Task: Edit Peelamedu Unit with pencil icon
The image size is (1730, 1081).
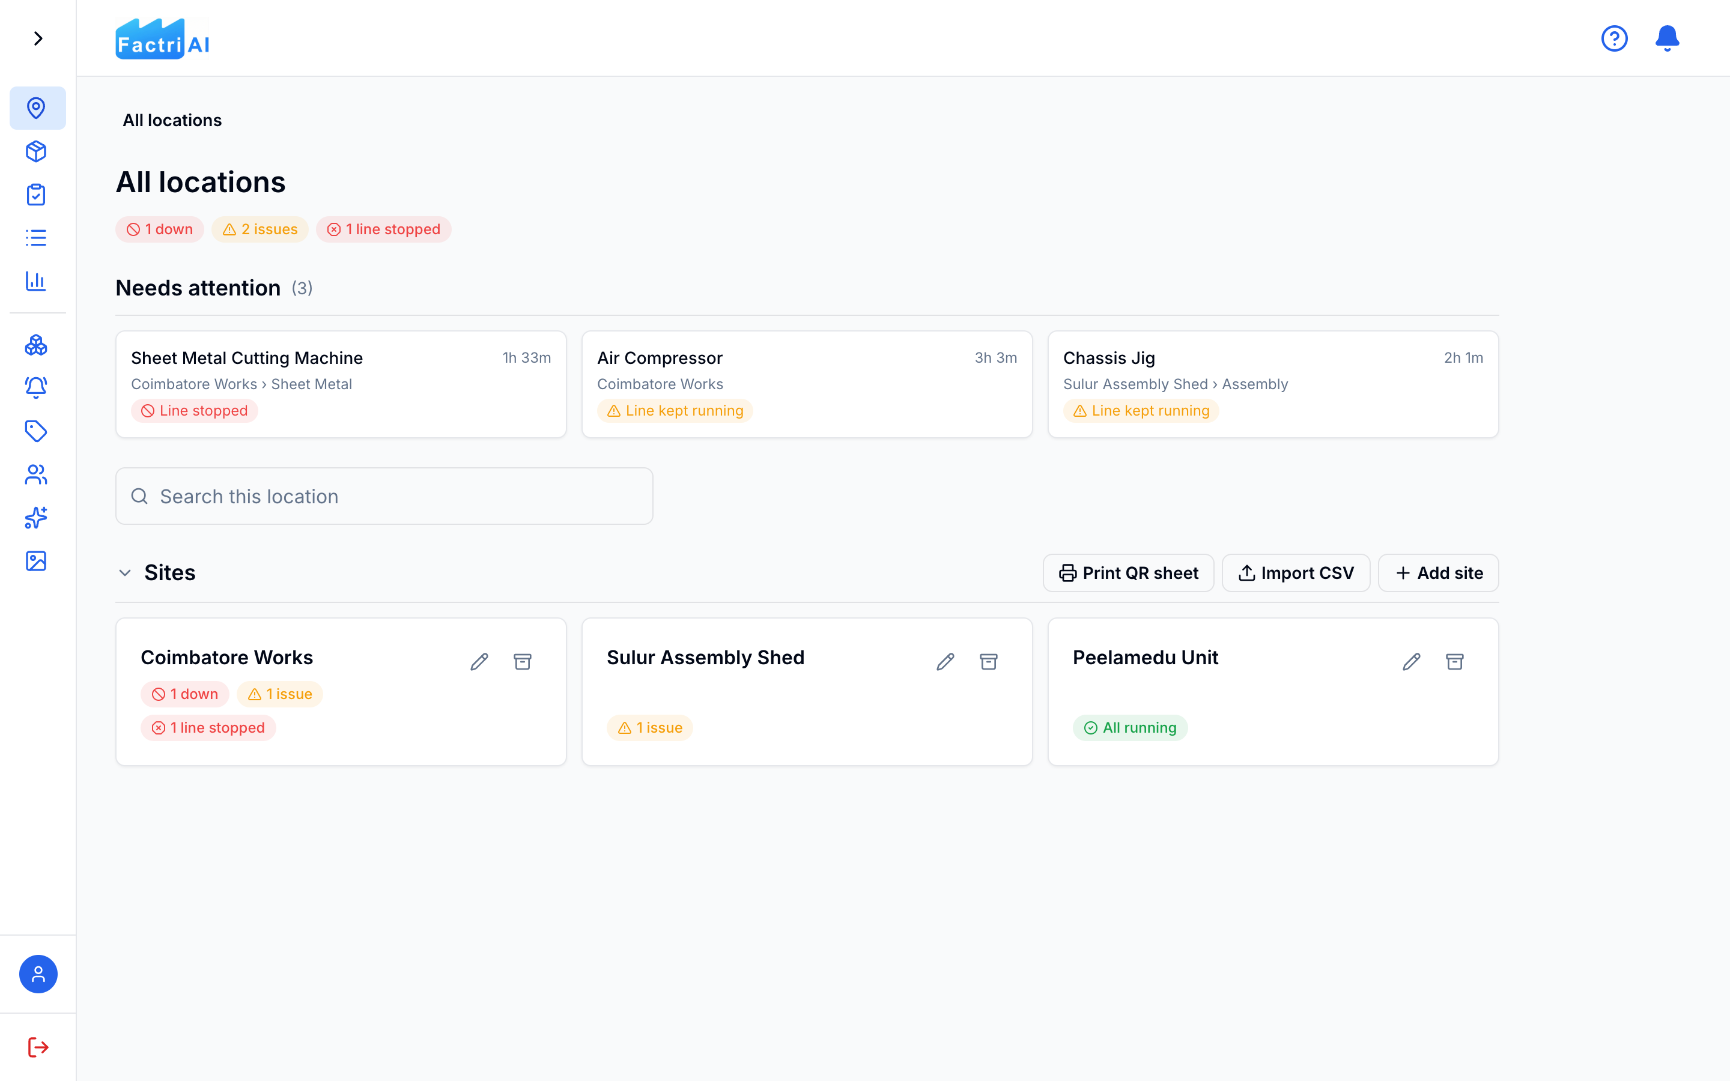Action: point(1412,662)
